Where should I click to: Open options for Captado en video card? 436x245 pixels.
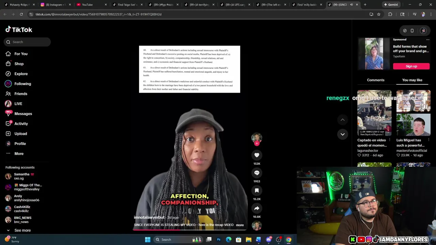point(390,140)
